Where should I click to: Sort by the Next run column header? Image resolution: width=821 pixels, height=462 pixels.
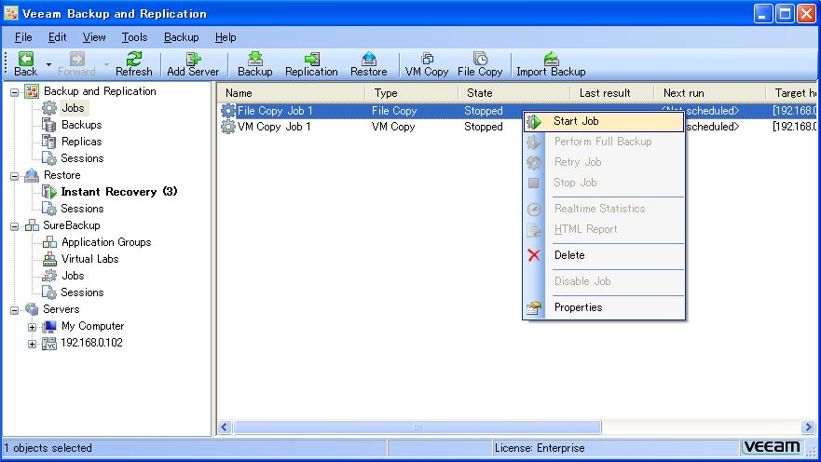coord(710,93)
